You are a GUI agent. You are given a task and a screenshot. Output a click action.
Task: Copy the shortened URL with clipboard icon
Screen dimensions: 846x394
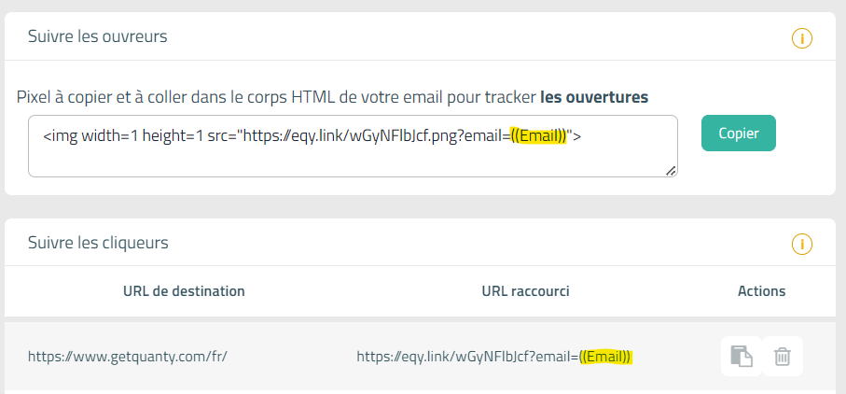coord(742,357)
